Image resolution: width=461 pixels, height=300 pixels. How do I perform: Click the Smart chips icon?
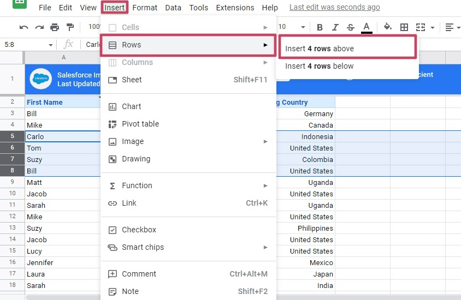[x=113, y=248]
